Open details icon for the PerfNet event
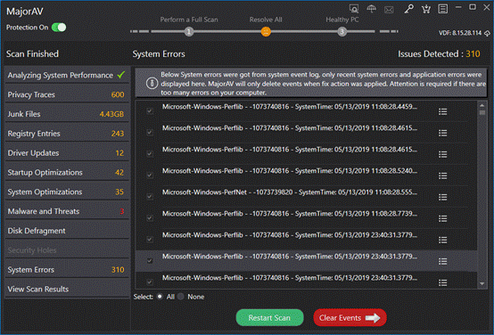 click(442, 198)
